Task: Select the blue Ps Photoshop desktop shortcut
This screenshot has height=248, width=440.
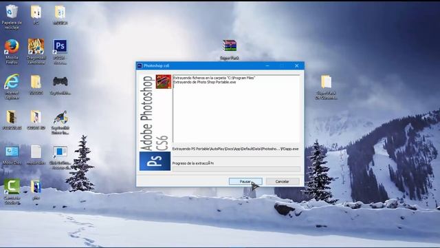Action: point(60,52)
